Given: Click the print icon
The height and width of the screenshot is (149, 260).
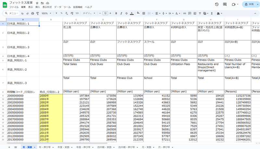Looking at the screenshot, I should [x=32, y=13].
